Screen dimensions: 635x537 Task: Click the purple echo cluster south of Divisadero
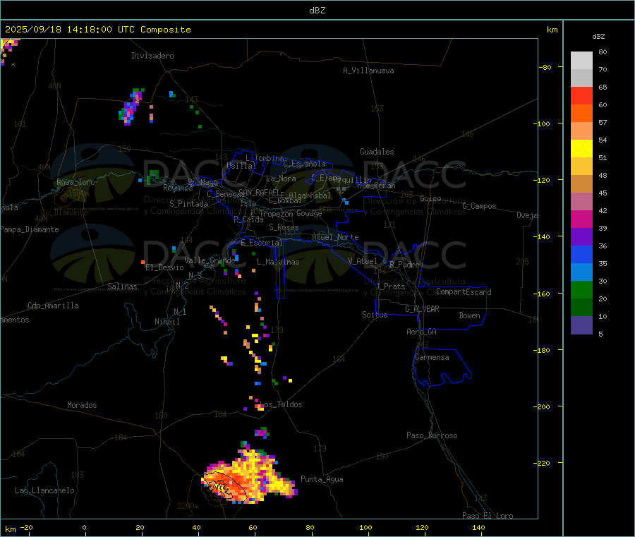131,107
